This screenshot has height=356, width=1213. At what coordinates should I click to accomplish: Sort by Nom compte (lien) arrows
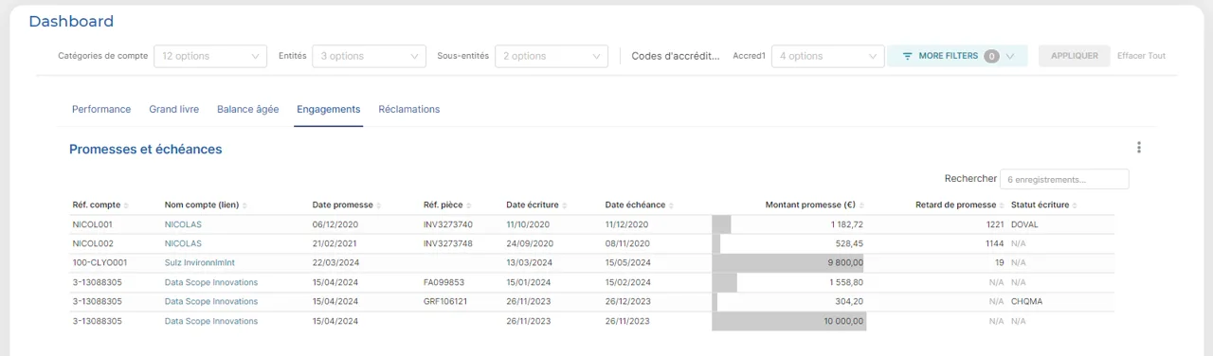[245, 205]
